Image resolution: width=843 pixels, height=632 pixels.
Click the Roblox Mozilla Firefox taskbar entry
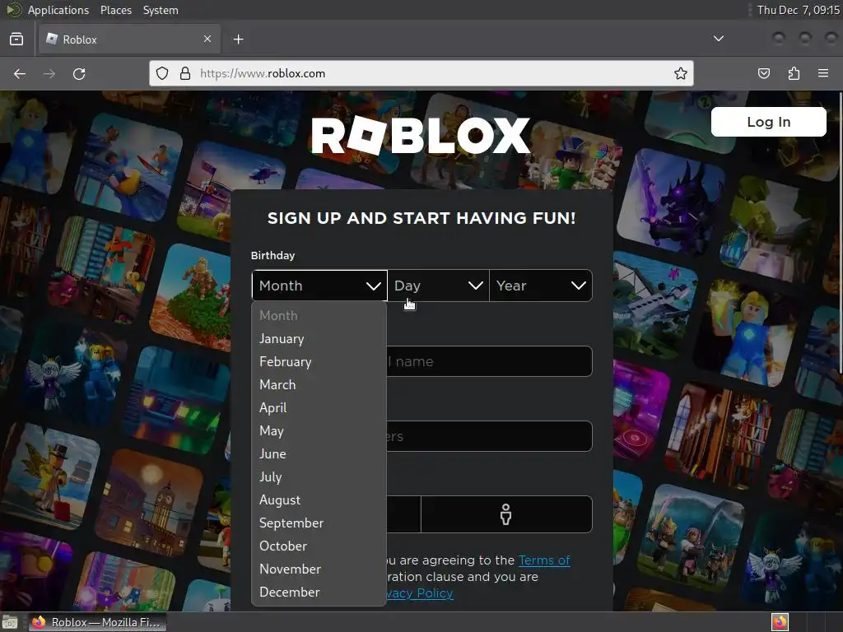[97, 622]
